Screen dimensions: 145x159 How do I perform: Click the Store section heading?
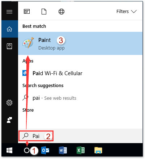pyautogui.click(x=28, y=110)
